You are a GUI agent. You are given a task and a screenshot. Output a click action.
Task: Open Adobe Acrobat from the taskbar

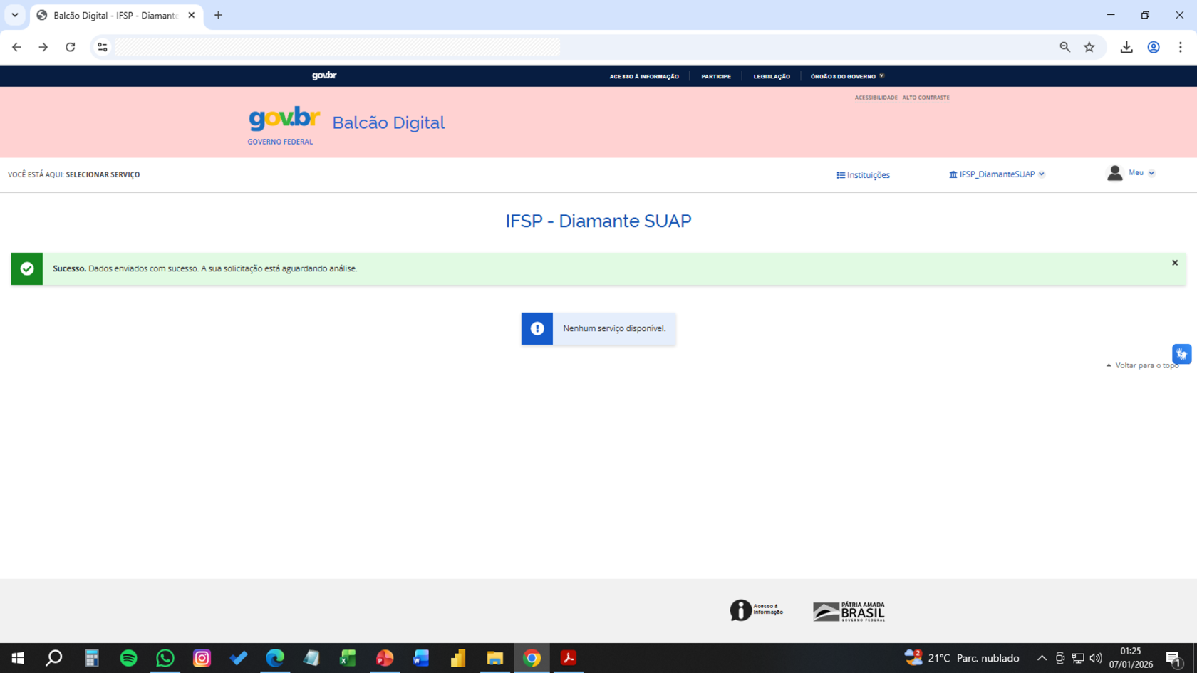(567, 658)
